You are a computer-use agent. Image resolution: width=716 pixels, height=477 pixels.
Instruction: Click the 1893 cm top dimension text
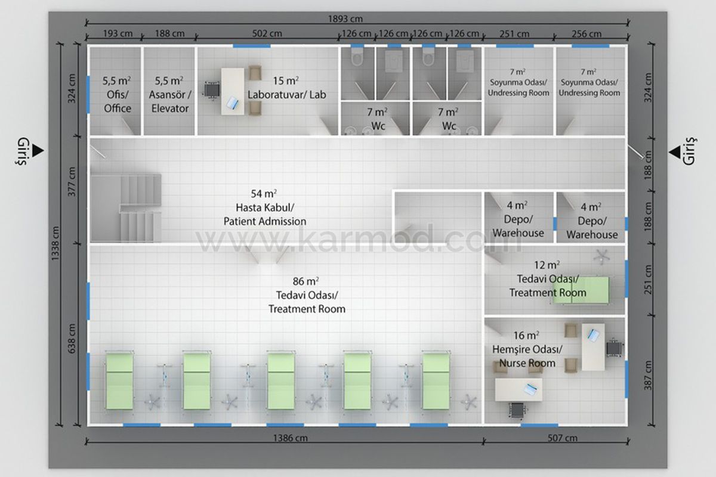point(344,19)
